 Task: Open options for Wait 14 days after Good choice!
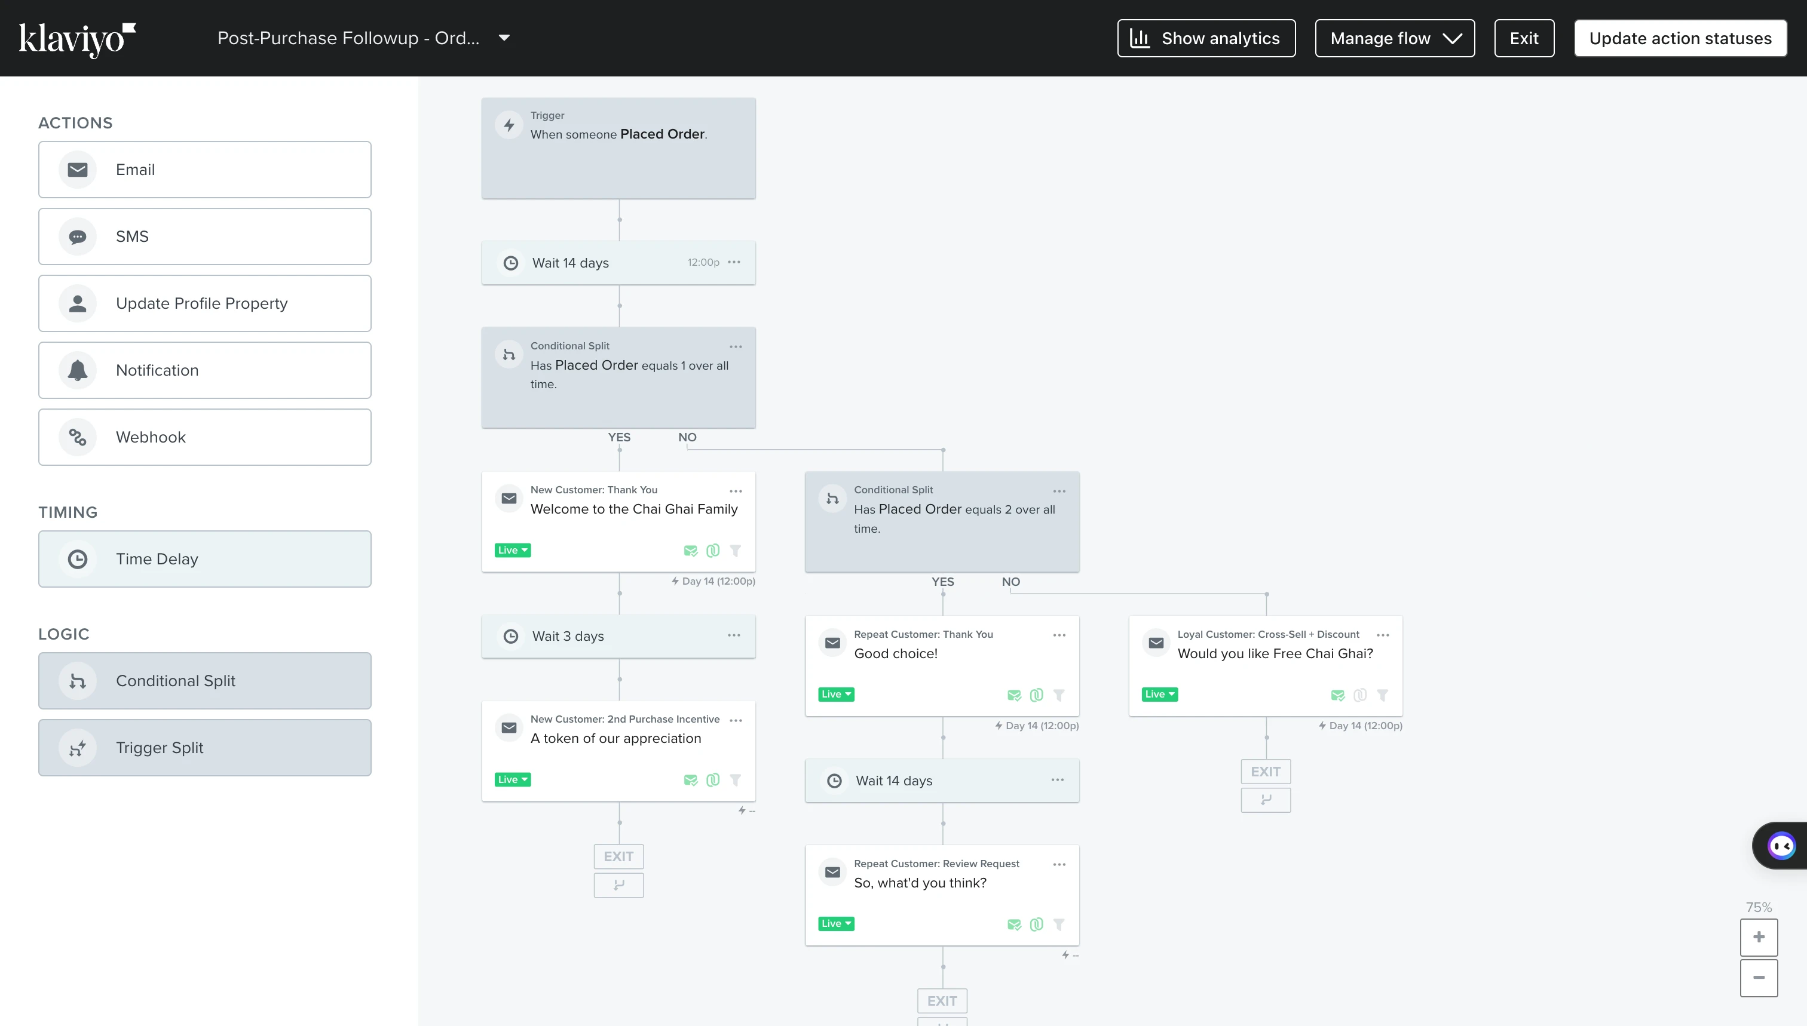point(1058,780)
